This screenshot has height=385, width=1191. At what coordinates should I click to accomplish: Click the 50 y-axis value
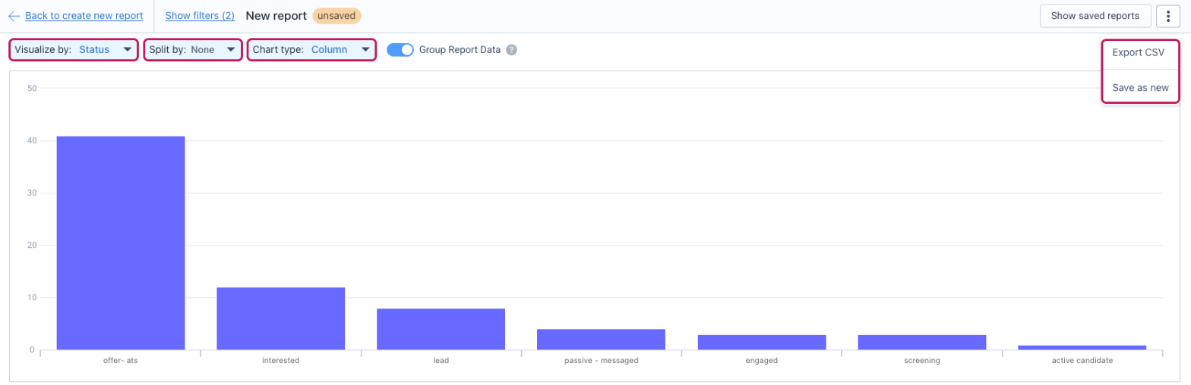[32, 89]
